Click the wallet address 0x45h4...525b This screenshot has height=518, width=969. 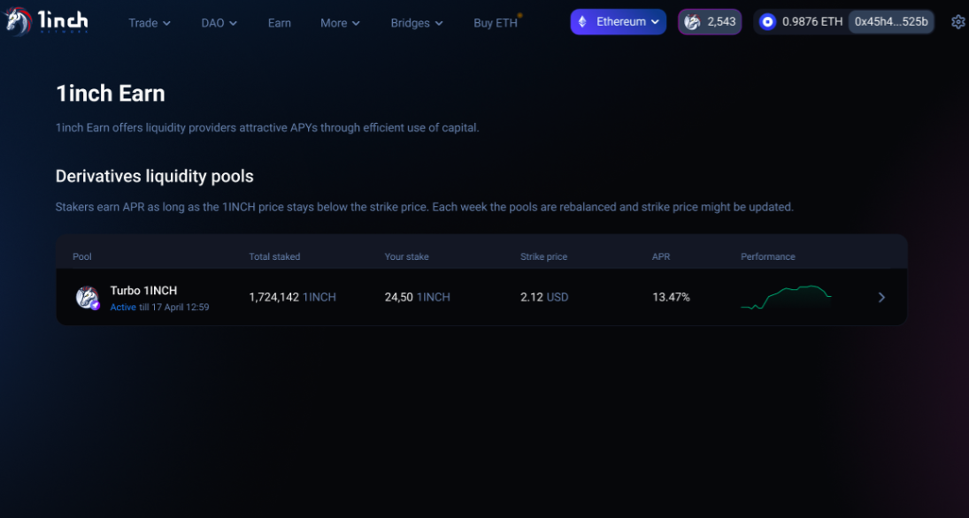(891, 22)
